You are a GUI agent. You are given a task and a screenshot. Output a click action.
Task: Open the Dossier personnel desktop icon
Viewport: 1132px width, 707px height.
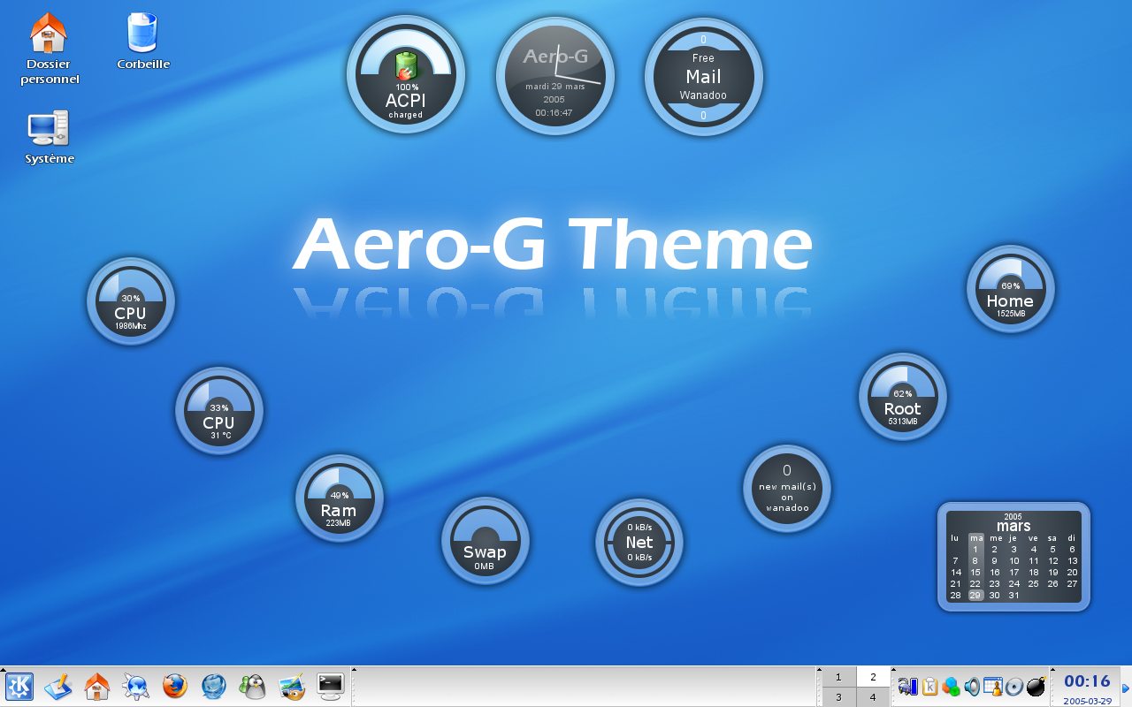(49, 49)
